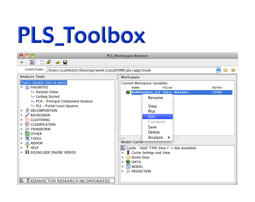The height and width of the screenshot is (202, 255).
Task: Select PCA - Principal Component Analysis
Action: click(64, 101)
